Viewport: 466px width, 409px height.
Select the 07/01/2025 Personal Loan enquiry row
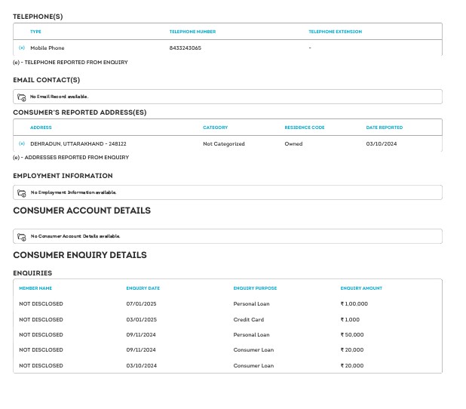(x=226, y=304)
